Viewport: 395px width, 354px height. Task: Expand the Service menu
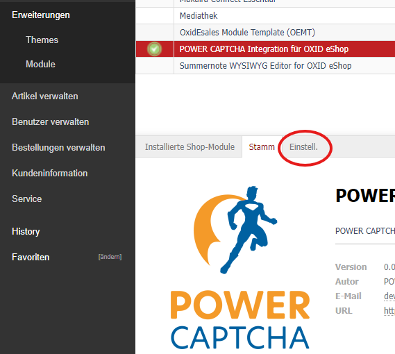(26, 199)
